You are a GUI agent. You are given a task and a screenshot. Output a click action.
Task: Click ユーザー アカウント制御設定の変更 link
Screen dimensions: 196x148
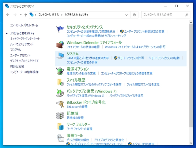(144, 31)
